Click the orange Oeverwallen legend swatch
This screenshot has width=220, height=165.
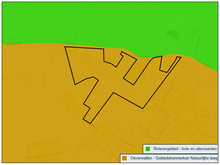[x=125, y=158]
